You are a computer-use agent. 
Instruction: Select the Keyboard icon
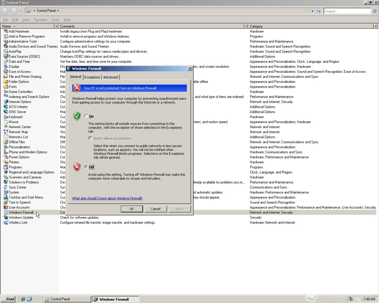[6, 117]
